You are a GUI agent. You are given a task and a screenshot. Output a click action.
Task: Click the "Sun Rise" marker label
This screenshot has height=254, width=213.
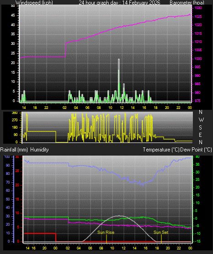coord(106,232)
